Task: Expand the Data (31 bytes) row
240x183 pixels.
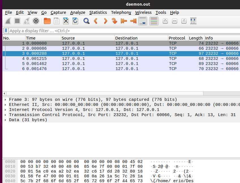Action: pos(5,120)
